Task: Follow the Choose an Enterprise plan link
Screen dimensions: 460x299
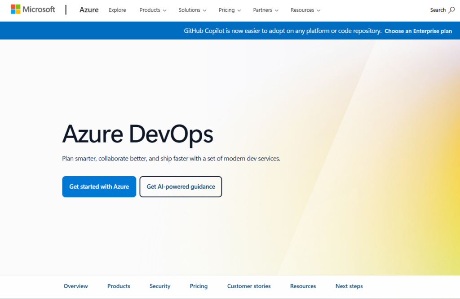Action: point(418,31)
